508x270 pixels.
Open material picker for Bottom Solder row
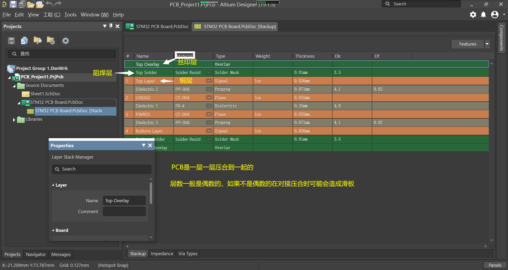[x=209, y=139]
